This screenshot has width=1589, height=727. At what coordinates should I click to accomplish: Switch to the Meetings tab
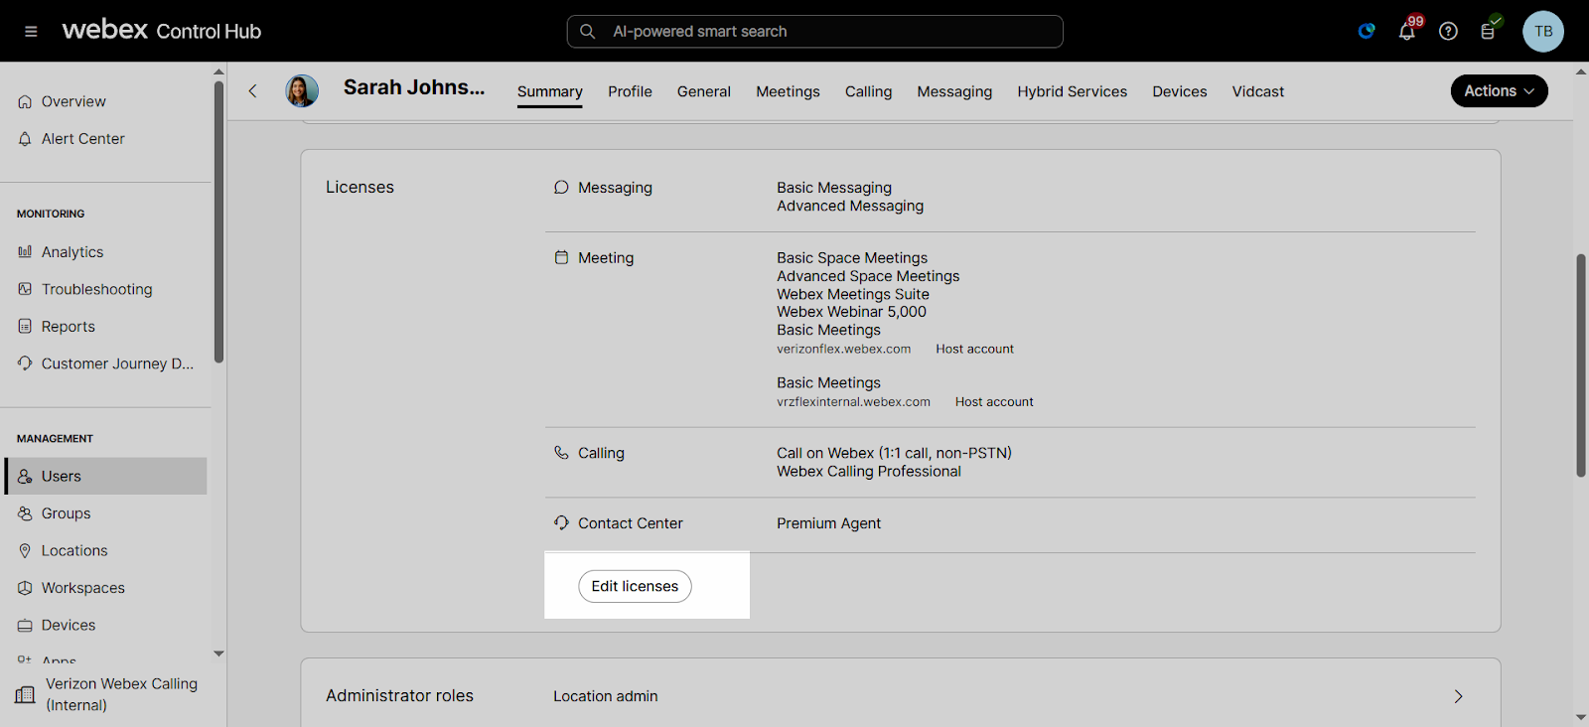click(788, 91)
